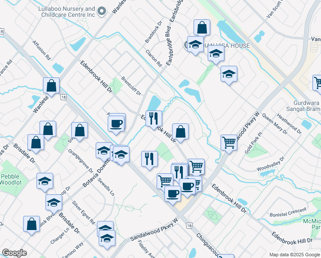This screenshot has width=321, height=258.
Task: Click the shopping bag marker near Charger Ln
Action: (32, 224)
